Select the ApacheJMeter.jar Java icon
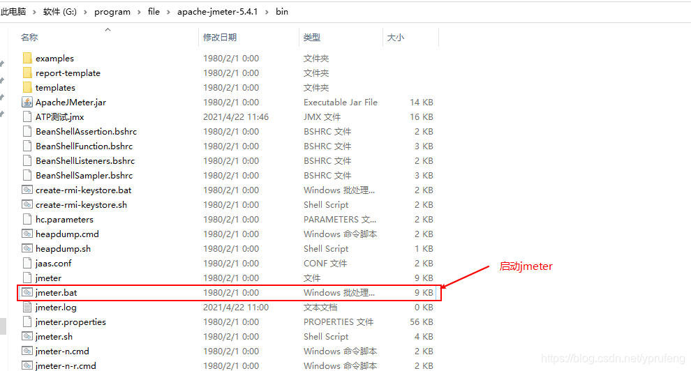 27,102
